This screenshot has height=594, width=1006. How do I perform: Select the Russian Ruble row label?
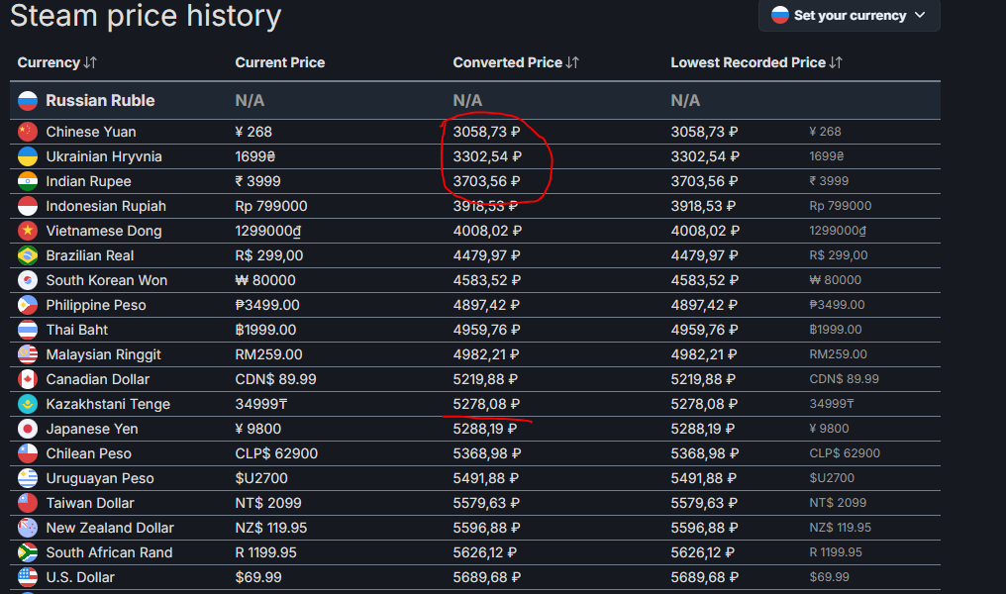(100, 101)
